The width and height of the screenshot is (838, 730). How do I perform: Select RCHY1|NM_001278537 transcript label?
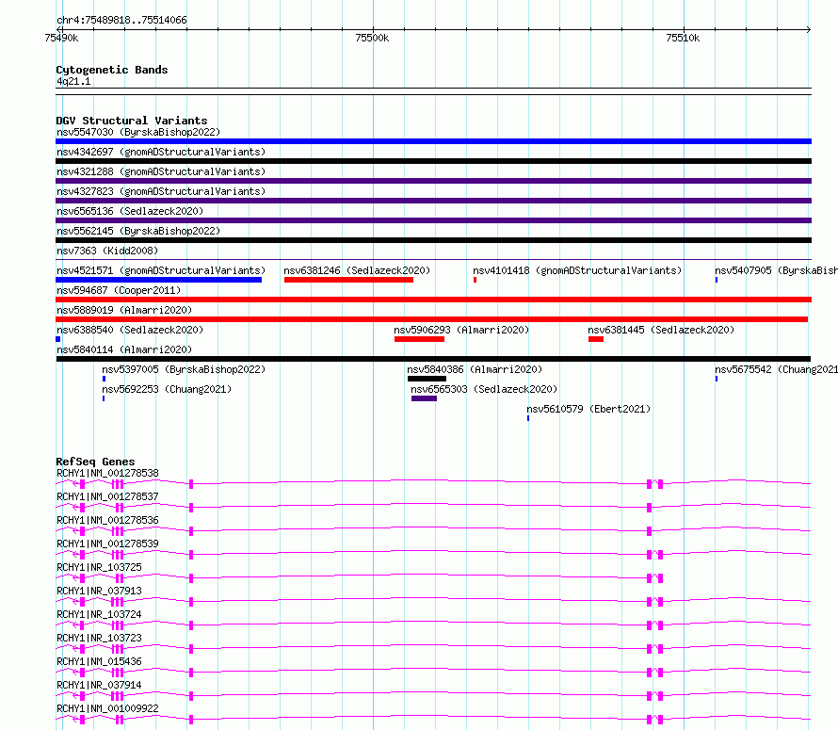point(107,496)
